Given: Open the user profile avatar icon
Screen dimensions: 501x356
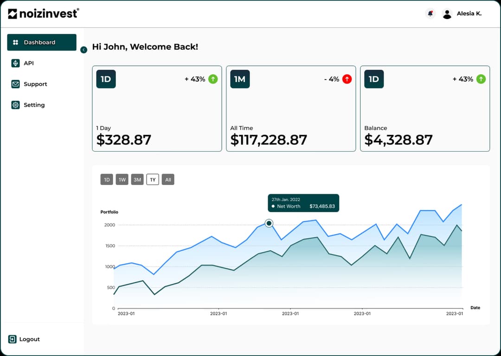Looking at the screenshot, I should point(447,14).
